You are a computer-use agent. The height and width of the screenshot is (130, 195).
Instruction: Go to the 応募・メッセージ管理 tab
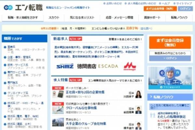coord(119,18)
